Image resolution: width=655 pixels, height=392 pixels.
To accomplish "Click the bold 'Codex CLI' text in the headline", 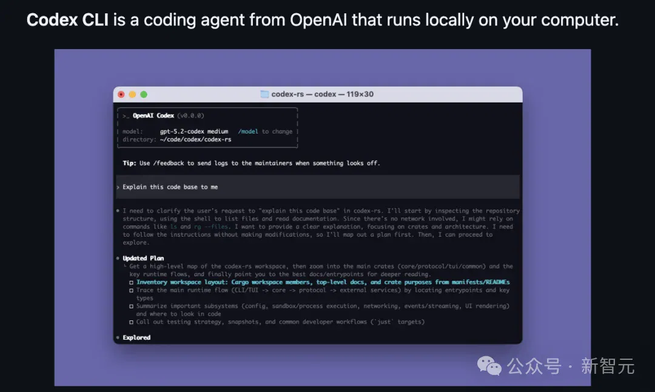I will [67, 19].
